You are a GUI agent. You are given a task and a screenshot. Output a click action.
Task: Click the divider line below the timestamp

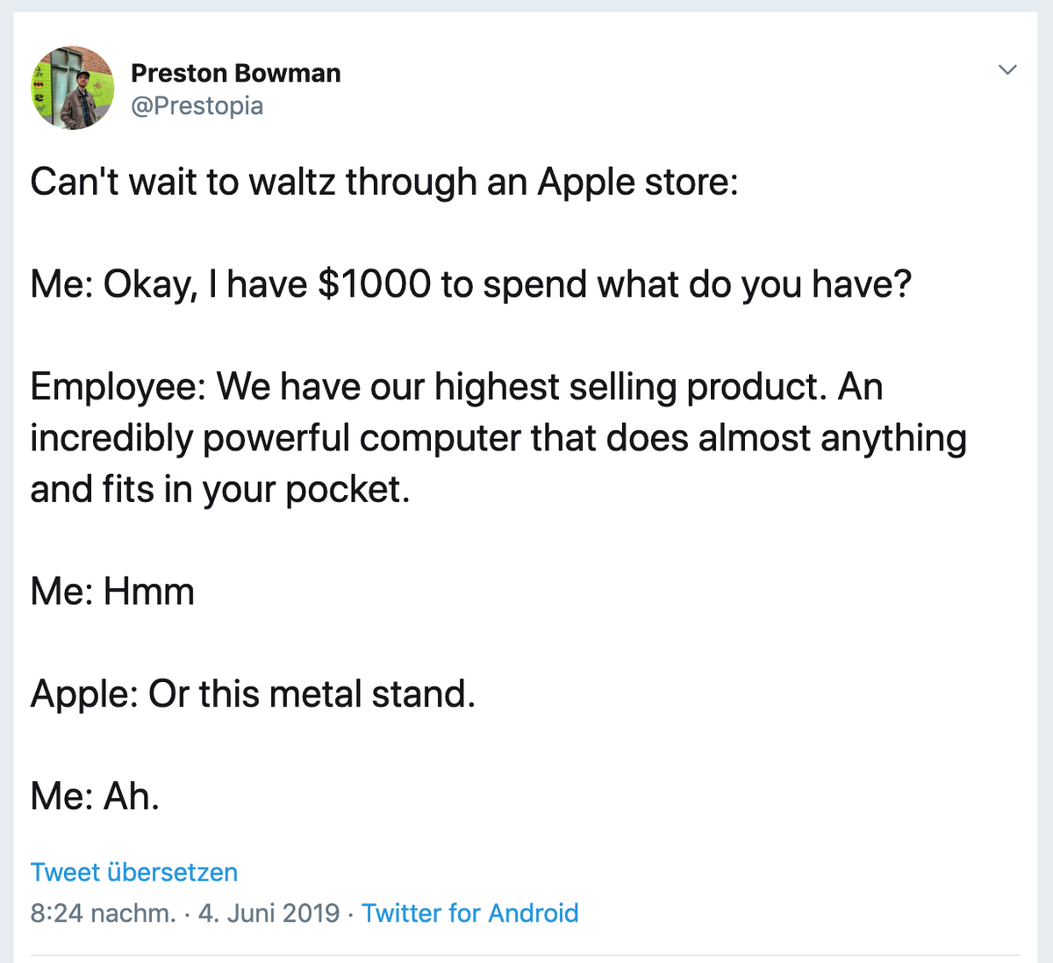click(x=526, y=955)
